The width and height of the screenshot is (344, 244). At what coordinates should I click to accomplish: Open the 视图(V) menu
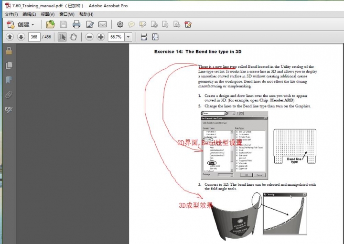[x=47, y=14]
